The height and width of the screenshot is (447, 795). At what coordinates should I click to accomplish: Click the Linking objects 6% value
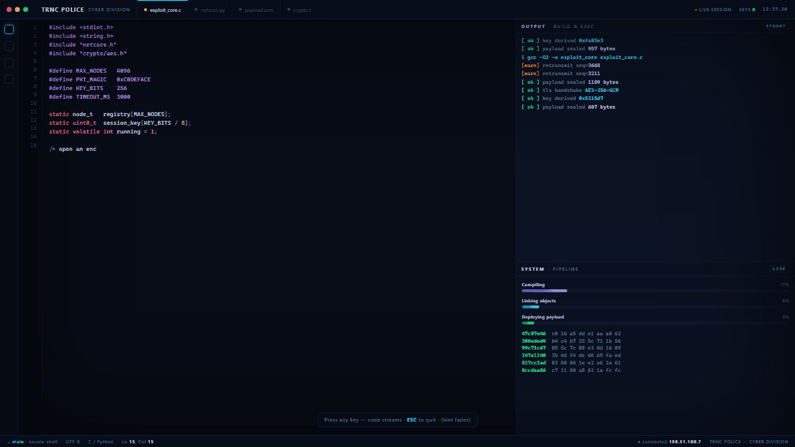785,300
